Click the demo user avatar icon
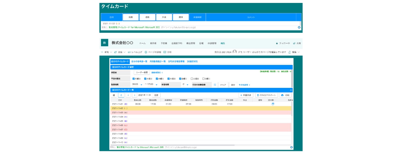Viewport: 402px width, 156px height. pyautogui.click(x=235, y=52)
